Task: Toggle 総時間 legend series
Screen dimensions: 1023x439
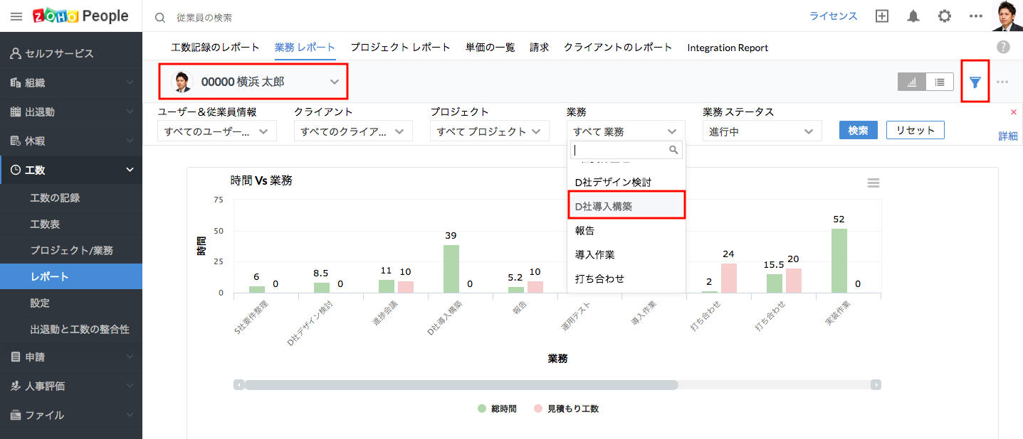Action: pos(498,408)
